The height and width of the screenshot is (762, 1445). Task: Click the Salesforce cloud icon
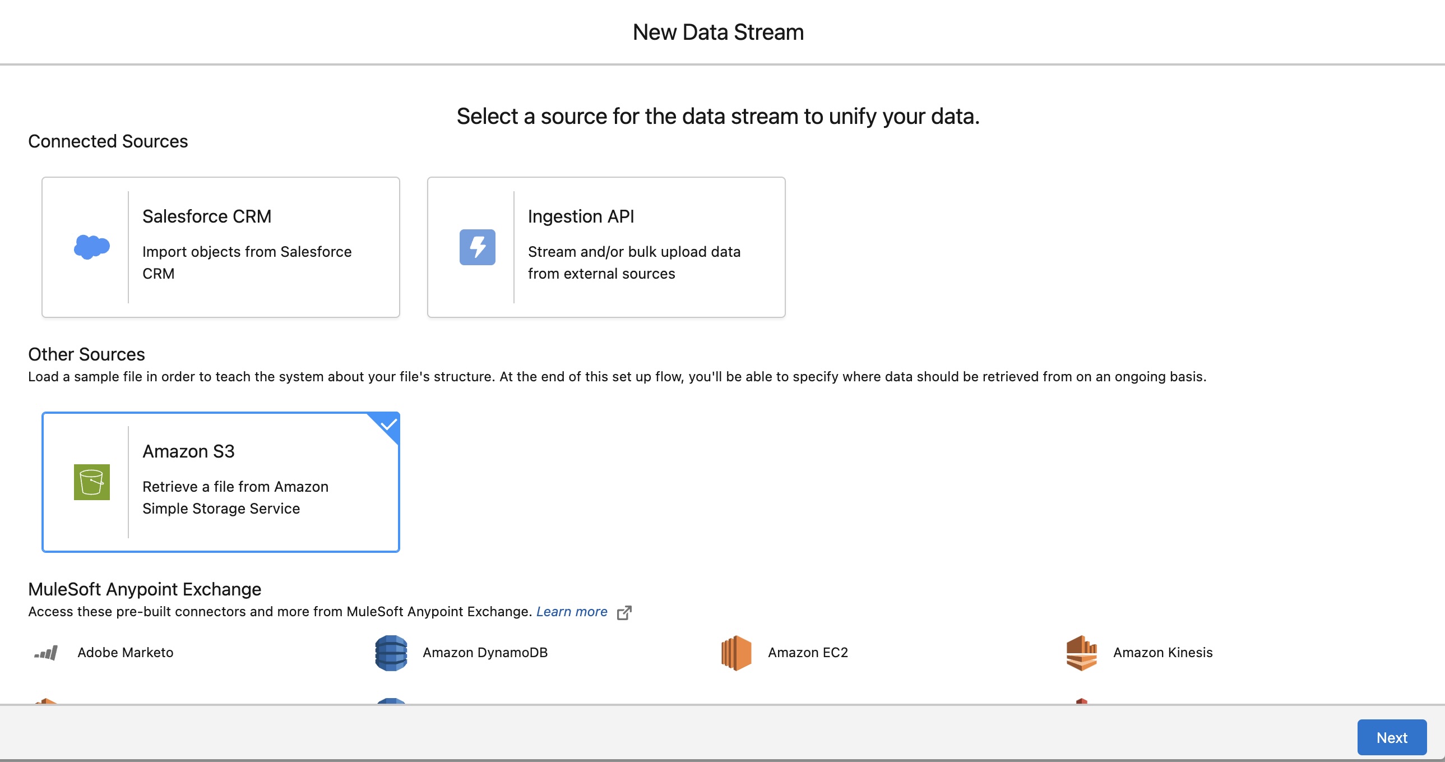[92, 247]
